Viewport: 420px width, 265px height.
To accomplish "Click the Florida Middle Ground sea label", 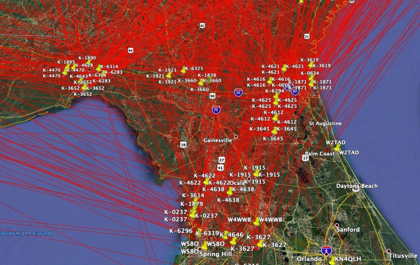I will click(x=25, y=233).
